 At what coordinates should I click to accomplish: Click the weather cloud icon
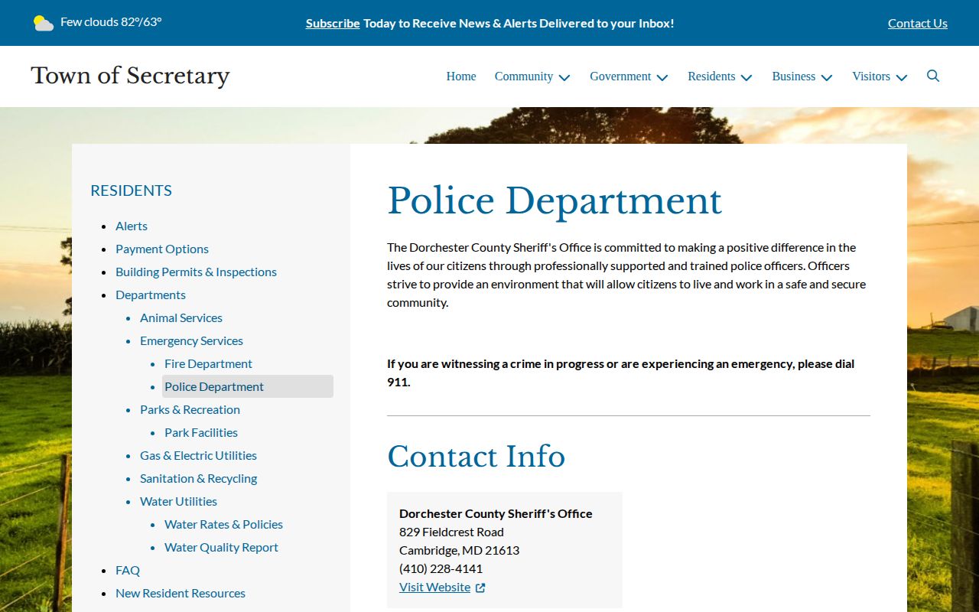(44, 23)
